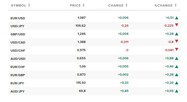Image resolution: width=187 pixels, height=102 pixels.
Task: Click green up arrow in EUR/GBP row
Action: tap(177, 75)
